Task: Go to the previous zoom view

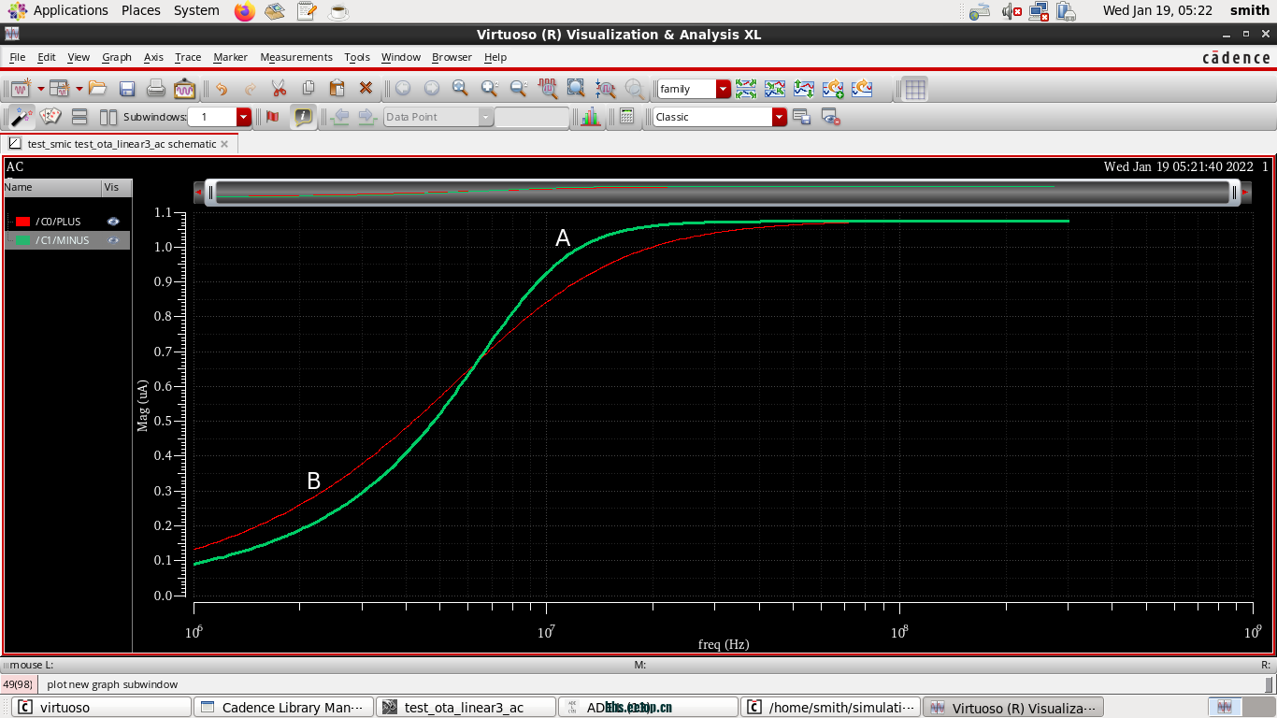Action: pos(402,89)
